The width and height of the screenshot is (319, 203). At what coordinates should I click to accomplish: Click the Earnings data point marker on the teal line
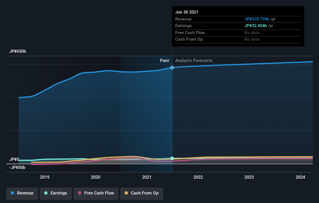click(172, 158)
